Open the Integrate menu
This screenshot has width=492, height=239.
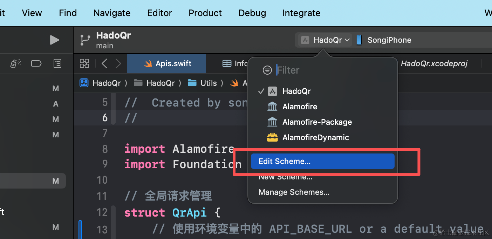(x=301, y=13)
